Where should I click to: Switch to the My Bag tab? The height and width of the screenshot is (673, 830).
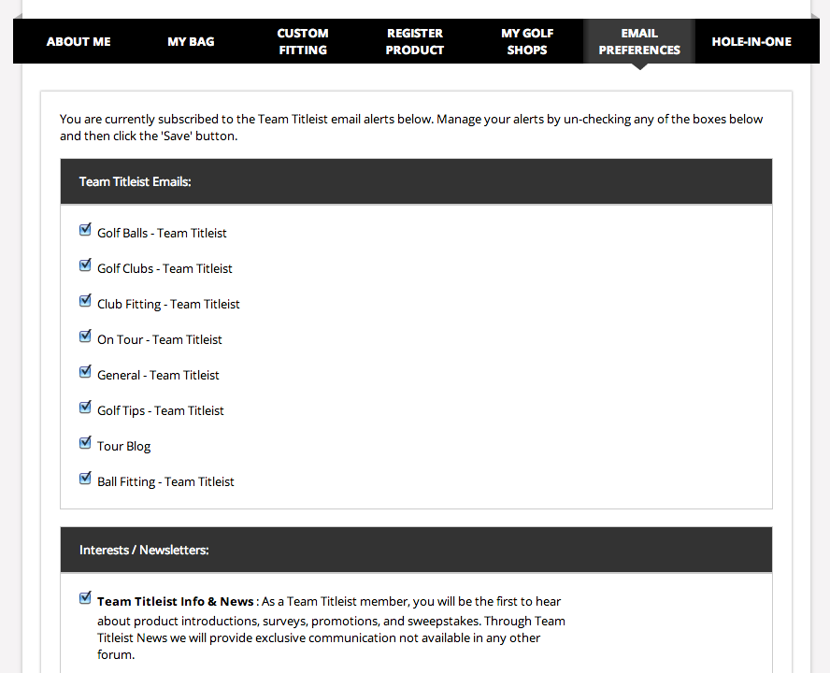(191, 41)
